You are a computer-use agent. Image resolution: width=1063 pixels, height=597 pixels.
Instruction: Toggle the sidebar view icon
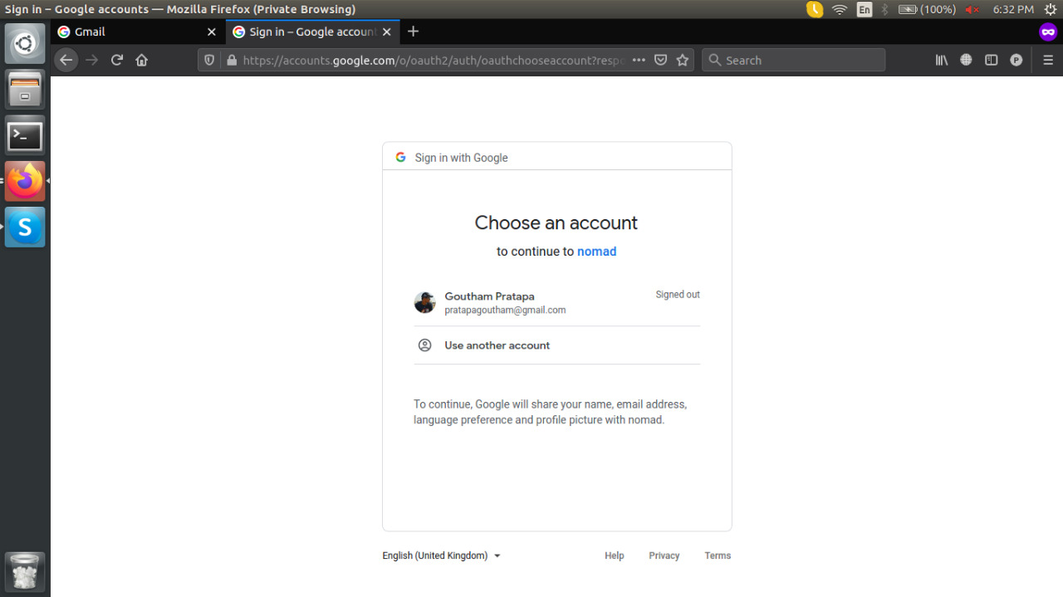coord(991,60)
